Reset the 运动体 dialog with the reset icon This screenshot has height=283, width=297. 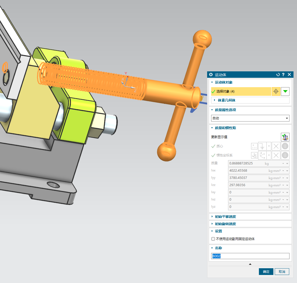(278, 75)
